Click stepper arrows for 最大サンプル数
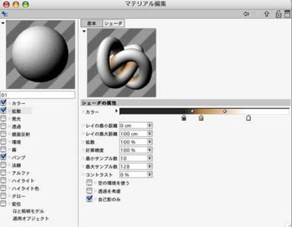This screenshot has height=227, width=292. coord(150,166)
